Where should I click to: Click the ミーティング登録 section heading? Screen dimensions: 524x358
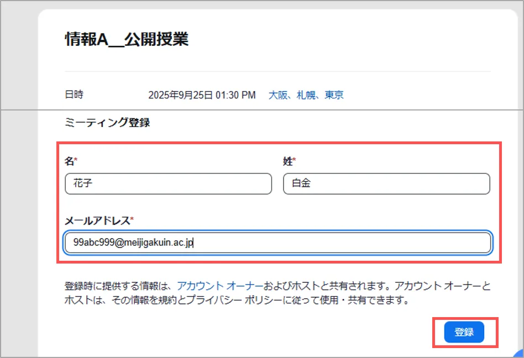coord(107,123)
